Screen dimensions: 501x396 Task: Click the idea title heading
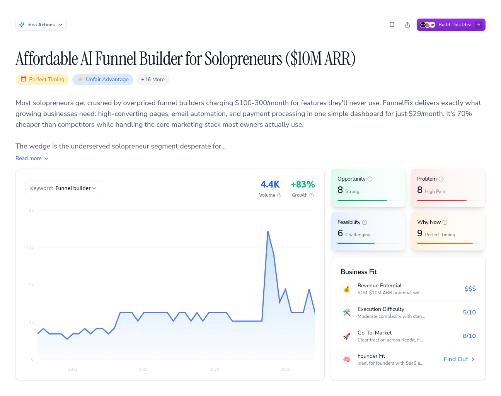tap(186, 59)
